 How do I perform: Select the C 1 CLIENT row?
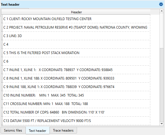[76, 19]
